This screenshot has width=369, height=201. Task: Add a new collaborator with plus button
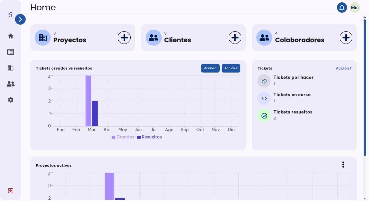click(346, 38)
